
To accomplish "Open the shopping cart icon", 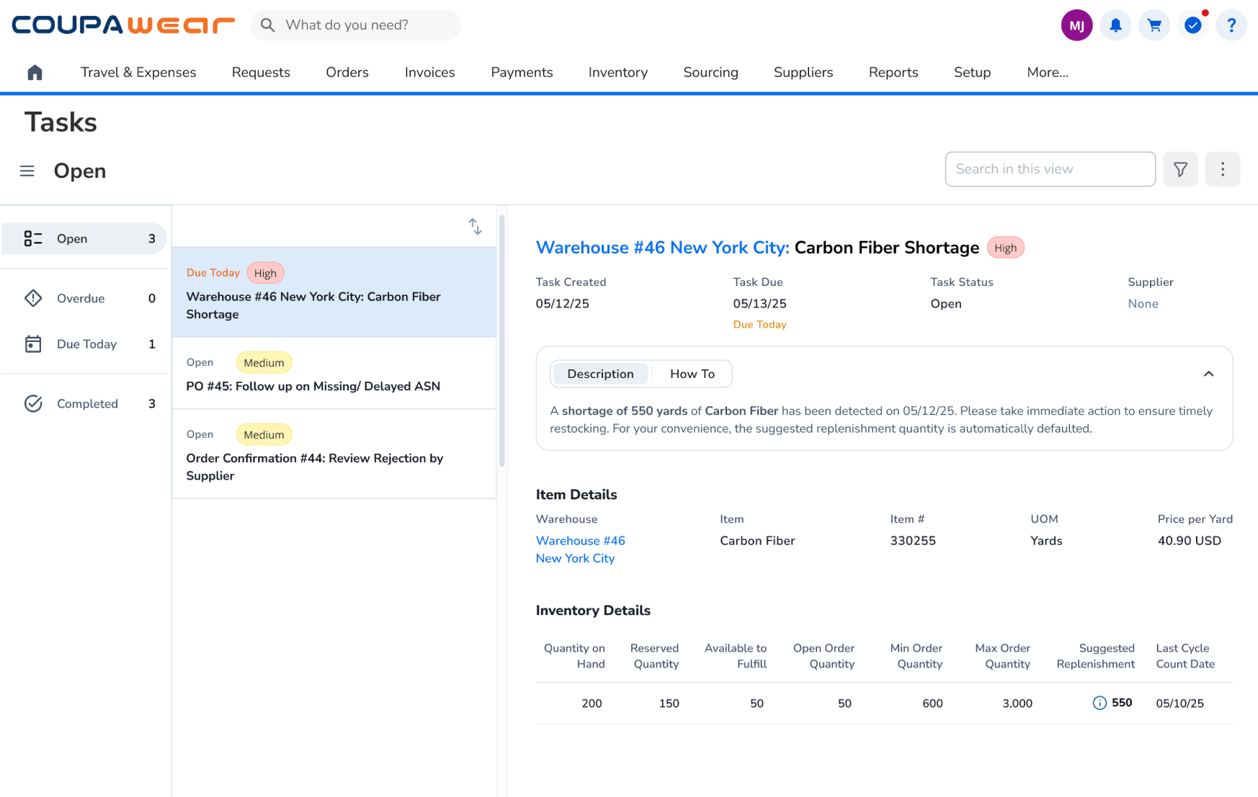I will [1154, 25].
